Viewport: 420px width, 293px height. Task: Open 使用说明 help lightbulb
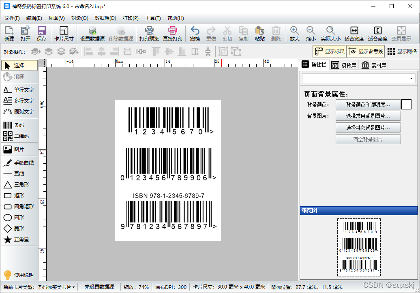pos(19,275)
